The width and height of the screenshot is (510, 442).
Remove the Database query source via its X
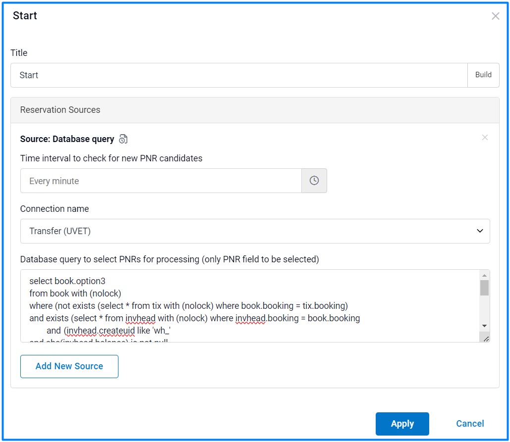click(485, 138)
